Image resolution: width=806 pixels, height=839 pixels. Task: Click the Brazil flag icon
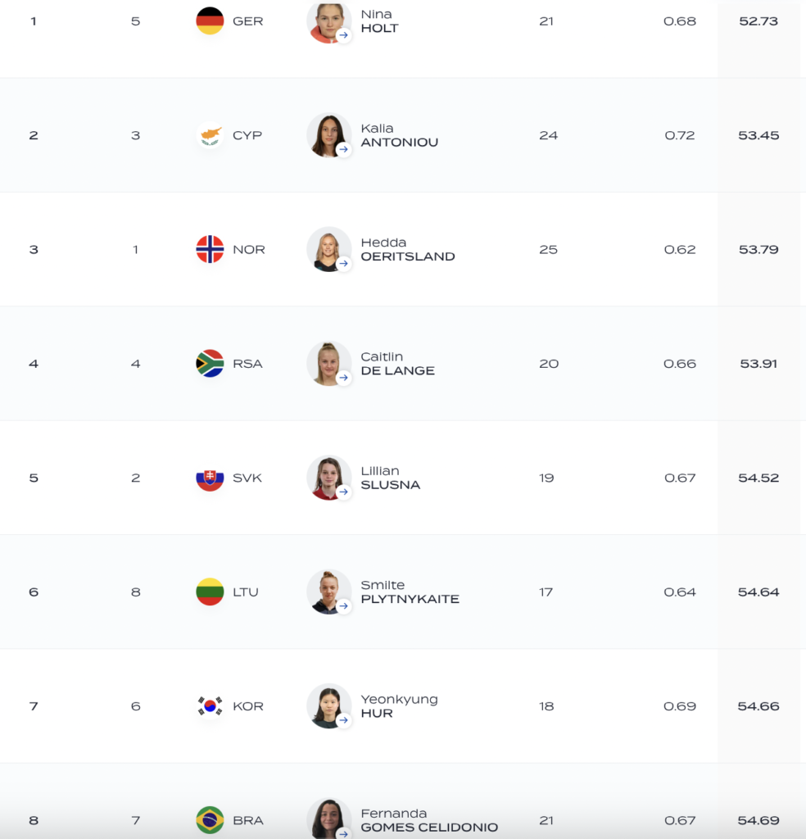click(210, 820)
